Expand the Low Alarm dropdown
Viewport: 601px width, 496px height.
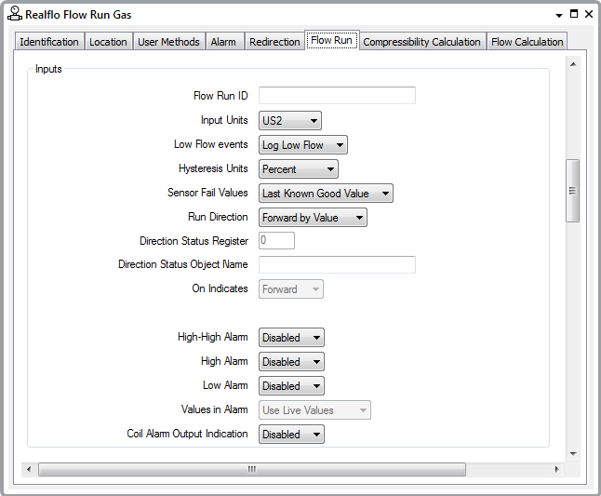point(291,386)
